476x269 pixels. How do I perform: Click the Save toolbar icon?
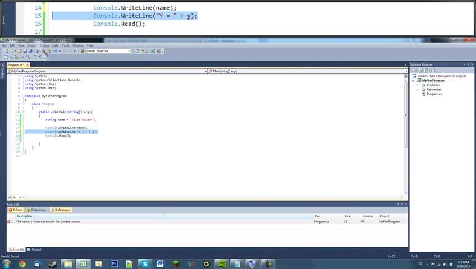click(25, 51)
